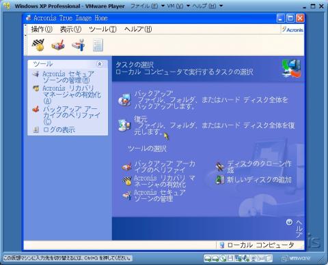Screen dimensions: 328x265
Task: Open sidebar link バックアップ アーカイブのベリファイ(C)
Action: point(71,115)
